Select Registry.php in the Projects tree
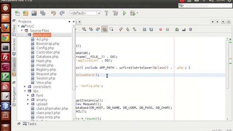 (x=46, y=70)
